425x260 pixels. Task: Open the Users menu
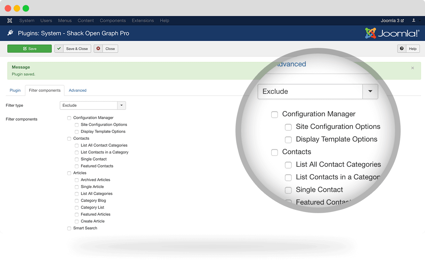tap(46, 21)
